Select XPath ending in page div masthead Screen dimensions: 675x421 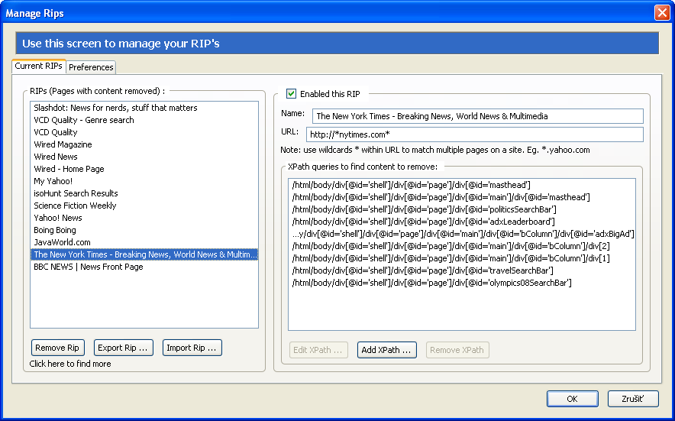[461, 185]
